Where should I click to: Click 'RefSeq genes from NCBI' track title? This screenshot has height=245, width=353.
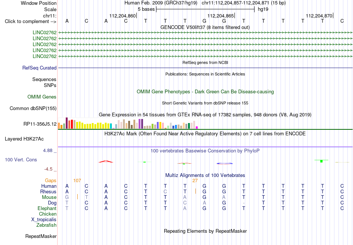205,62
